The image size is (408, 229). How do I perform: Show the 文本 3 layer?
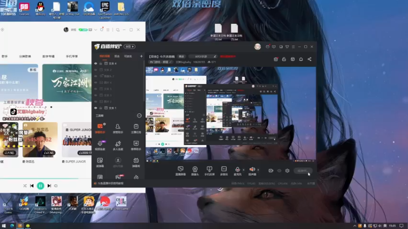pos(95,95)
